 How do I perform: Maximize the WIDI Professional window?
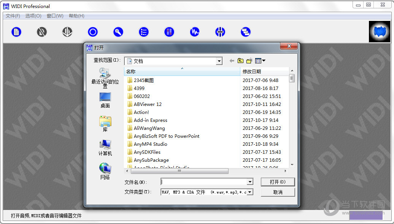tap(369, 5)
